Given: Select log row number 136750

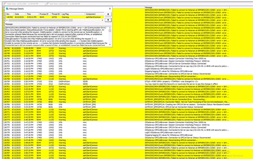Looking at the screenshot, I should tap(128, 59).
